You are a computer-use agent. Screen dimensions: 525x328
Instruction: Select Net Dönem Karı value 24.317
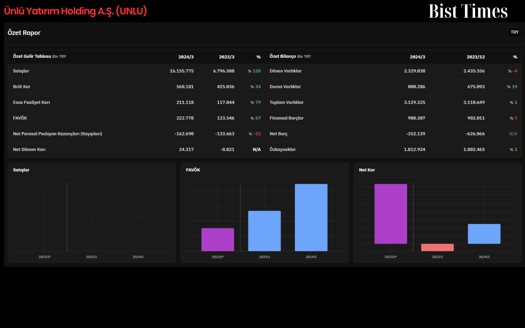[x=186, y=150]
